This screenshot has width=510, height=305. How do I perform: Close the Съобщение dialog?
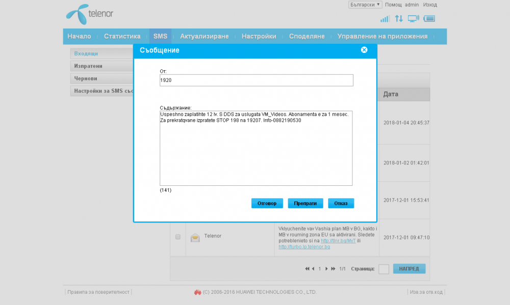[x=364, y=50]
